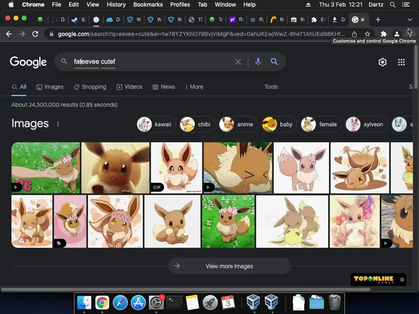Image resolution: width=419 pixels, height=314 pixels.
Task: Click the horizontal page scrollbar
Action: click(x=186, y=289)
